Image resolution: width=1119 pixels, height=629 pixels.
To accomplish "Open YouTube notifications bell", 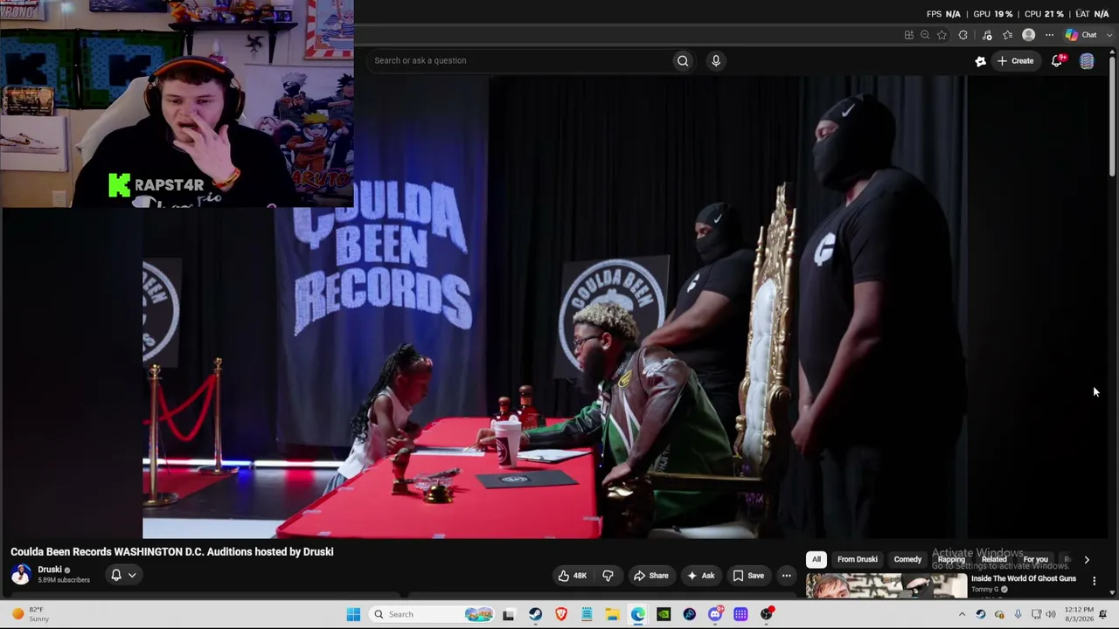I will [1057, 60].
